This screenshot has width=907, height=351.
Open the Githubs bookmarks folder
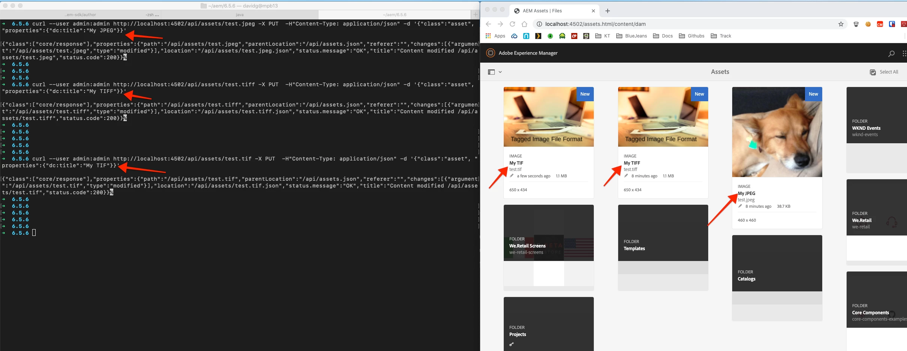pos(692,36)
